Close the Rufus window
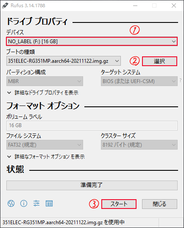 click(x=174, y=6)
